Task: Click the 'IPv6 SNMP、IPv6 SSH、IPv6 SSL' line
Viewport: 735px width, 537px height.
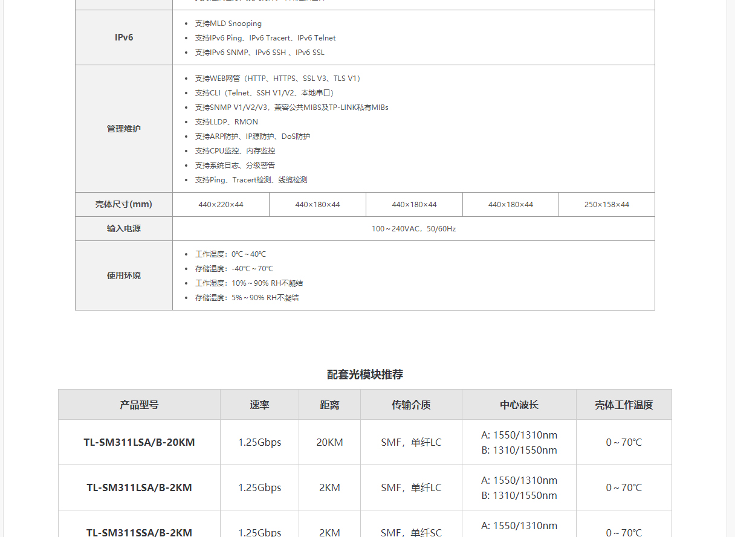Action: click(260, 53)
